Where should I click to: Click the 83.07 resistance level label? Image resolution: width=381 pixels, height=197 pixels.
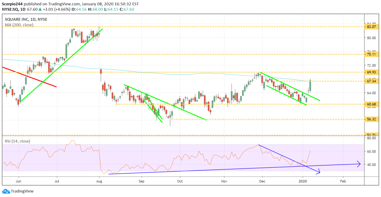click(x=371, y=27)
